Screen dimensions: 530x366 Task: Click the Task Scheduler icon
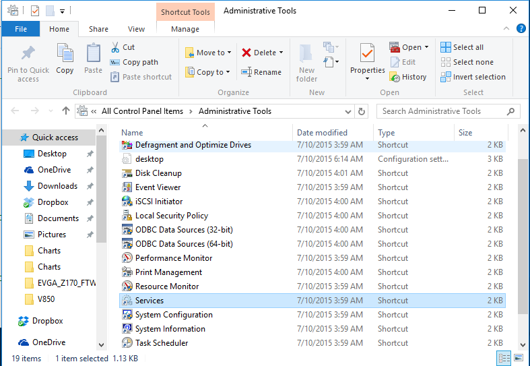click(127, 343)
